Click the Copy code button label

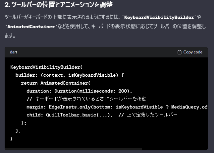pos(193,52)
